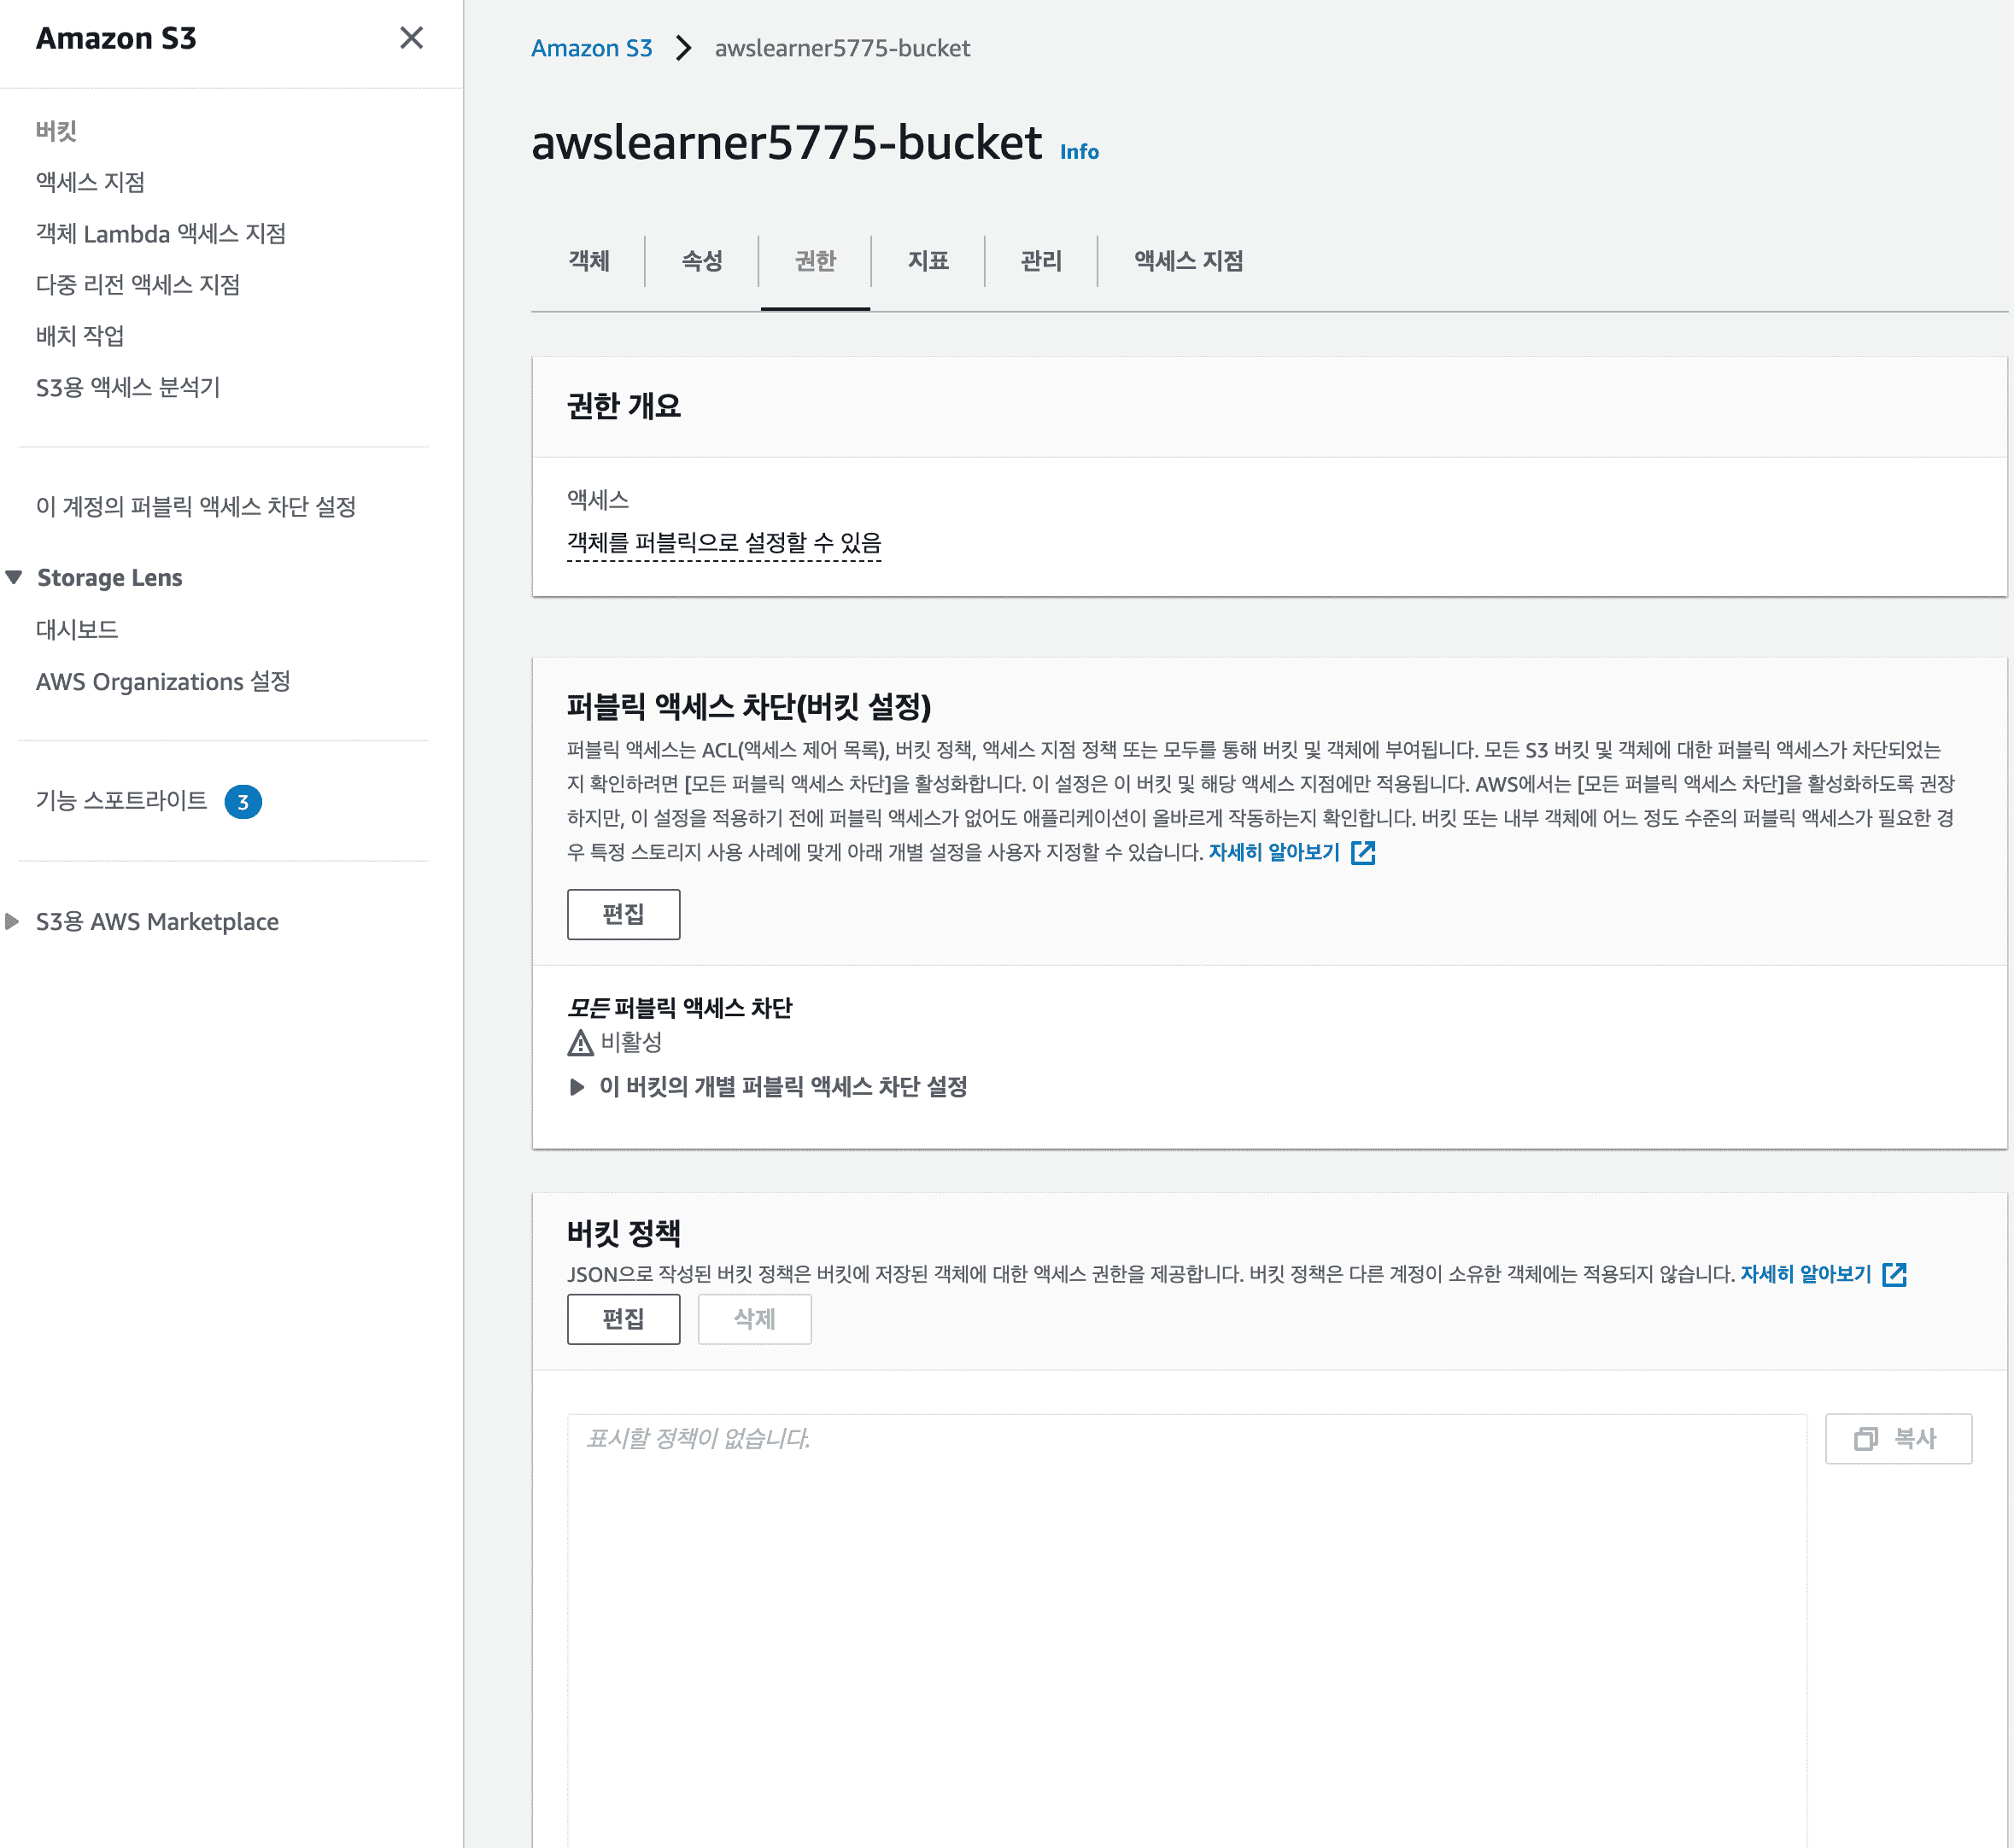2014x1848 pixels.
Task: Open S3용 액세스 분석기
Action: coord(128,387)
